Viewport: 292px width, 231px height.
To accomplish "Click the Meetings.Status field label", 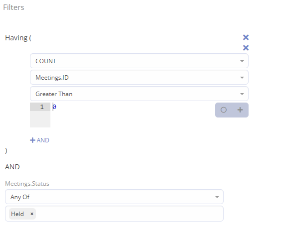I will coord(27,184).
